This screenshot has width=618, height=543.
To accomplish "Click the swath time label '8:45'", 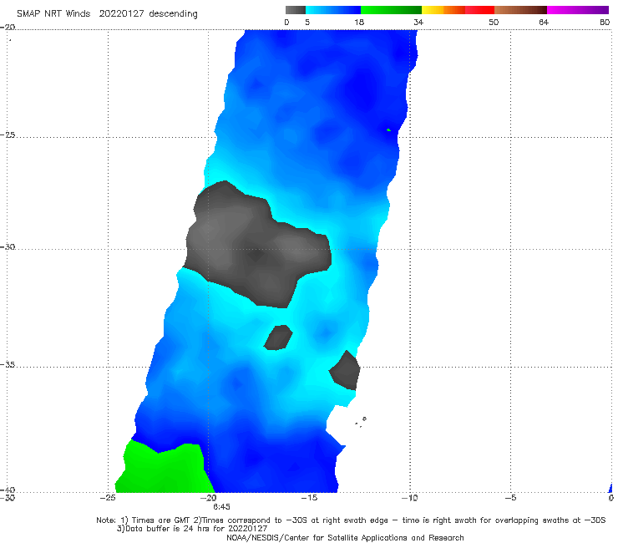I will click(x=221, y=507).
